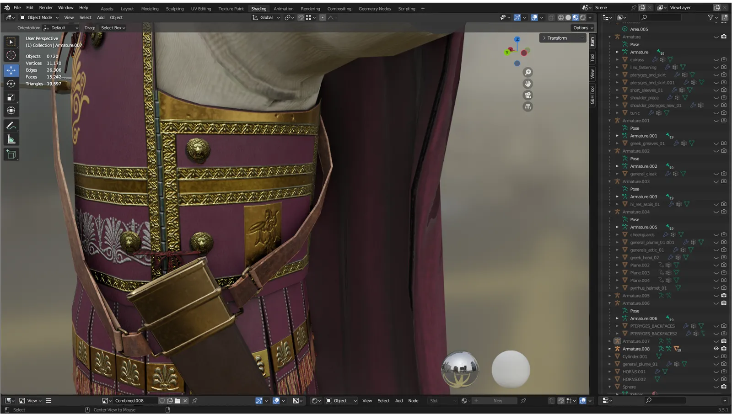Viewport: 732px width, 414px height.
Task: Toggle viewport gizmos display
Action: coord(517,17)
